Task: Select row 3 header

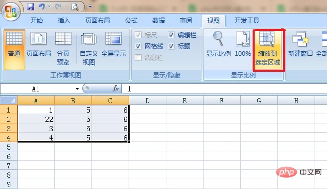Action: click(9, 129)
